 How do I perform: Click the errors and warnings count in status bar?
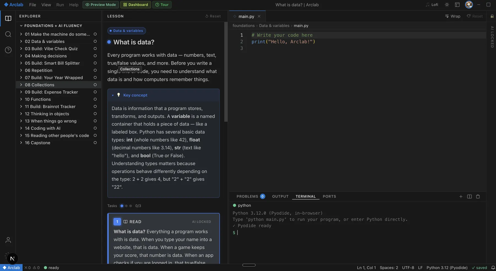click(32, 268)
